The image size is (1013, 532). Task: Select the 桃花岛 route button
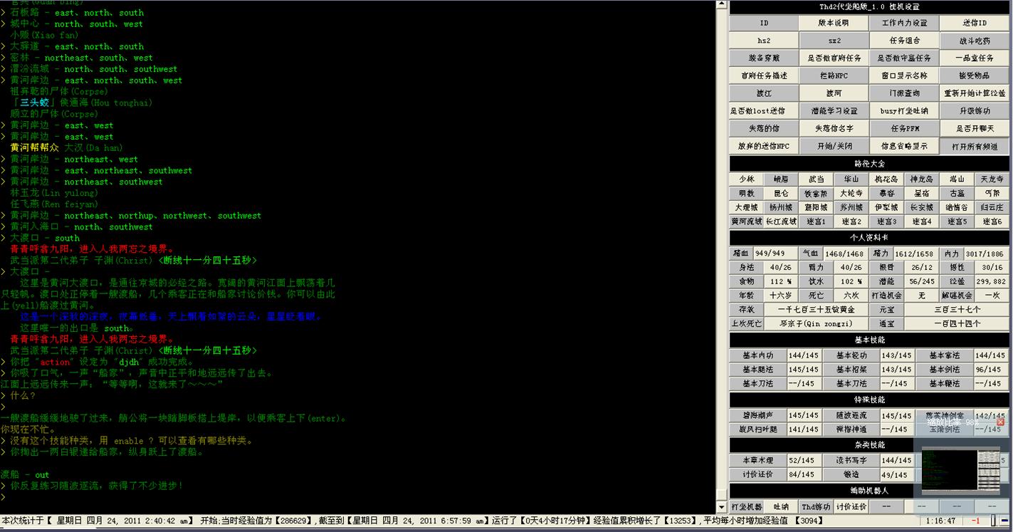click(886, 179)
